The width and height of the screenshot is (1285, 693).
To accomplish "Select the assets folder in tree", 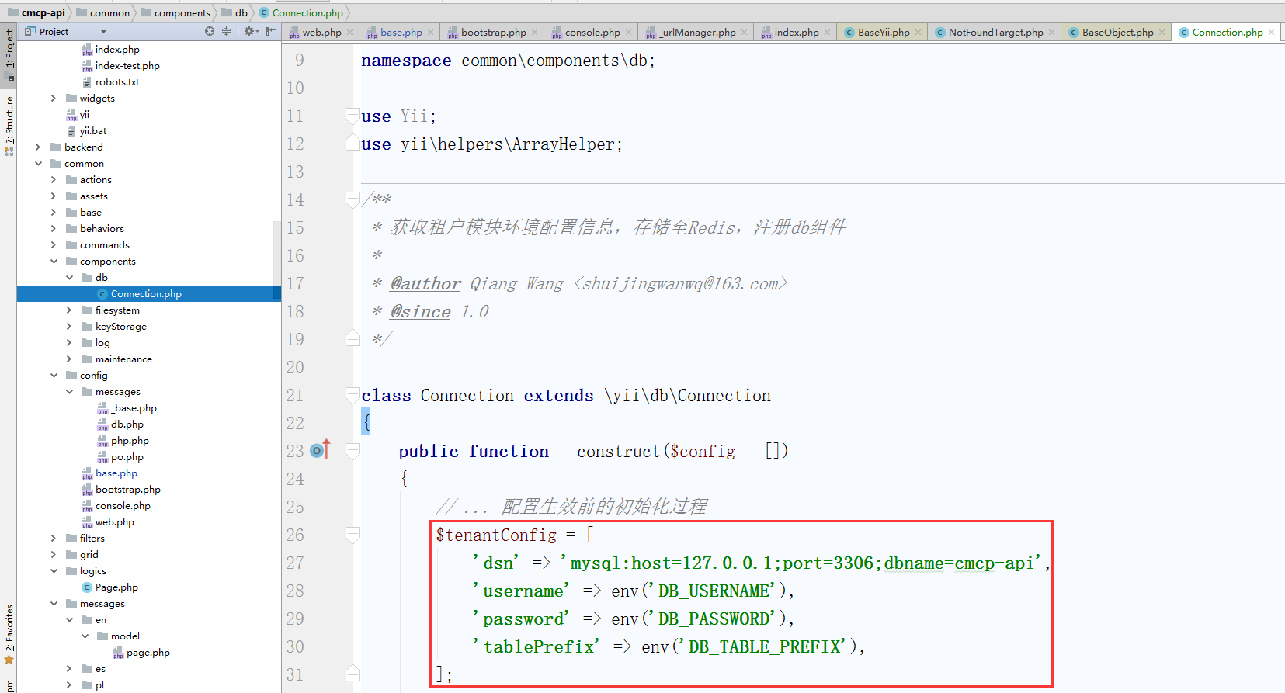I will 93,196.
